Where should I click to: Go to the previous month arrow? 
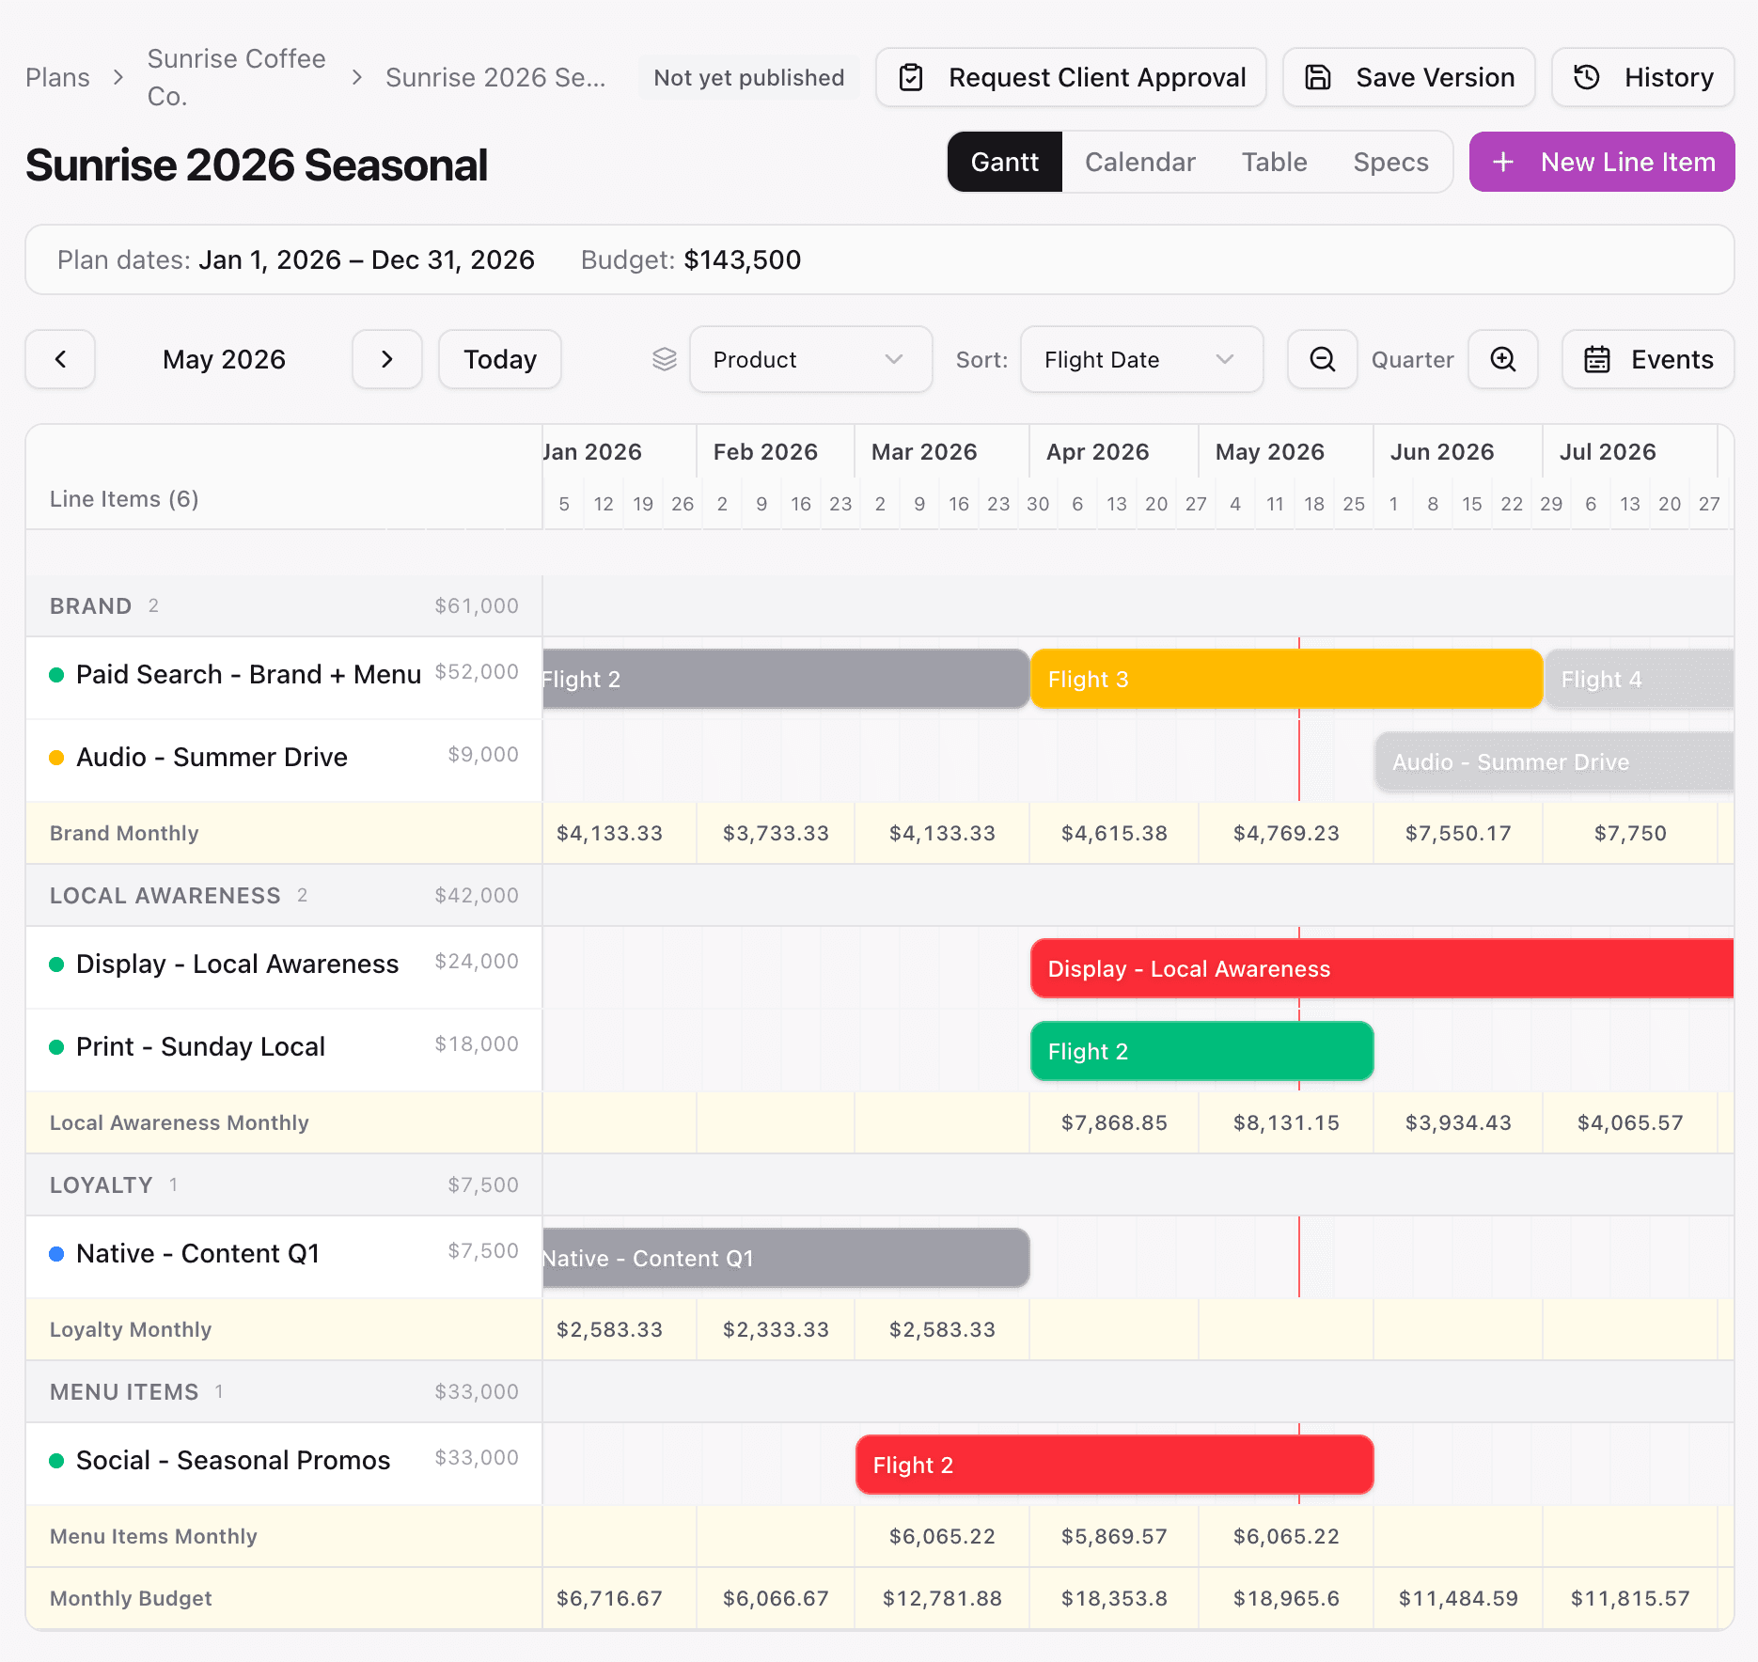[60, 359]
